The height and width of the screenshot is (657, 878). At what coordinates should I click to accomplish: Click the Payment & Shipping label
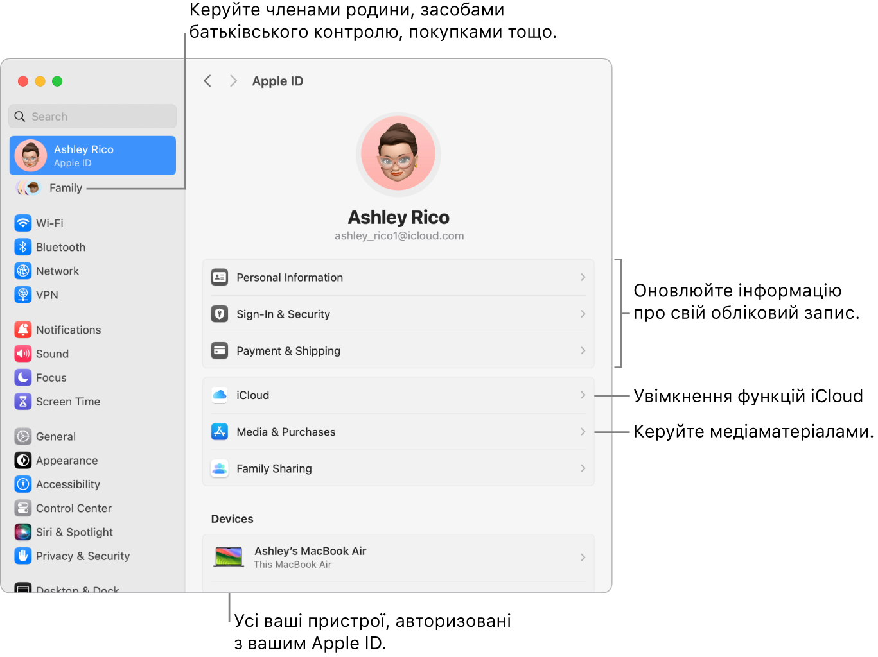[288, 351]
